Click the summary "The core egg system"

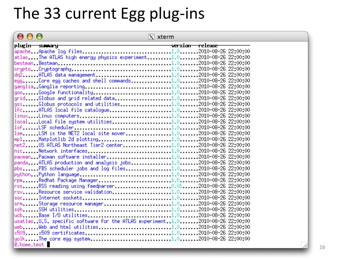pos(64,238)
